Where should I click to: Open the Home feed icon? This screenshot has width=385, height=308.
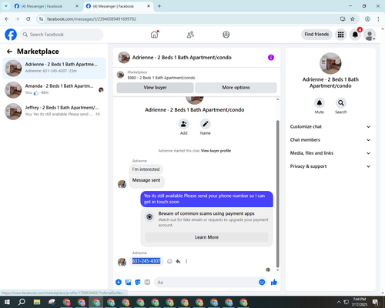154,35
